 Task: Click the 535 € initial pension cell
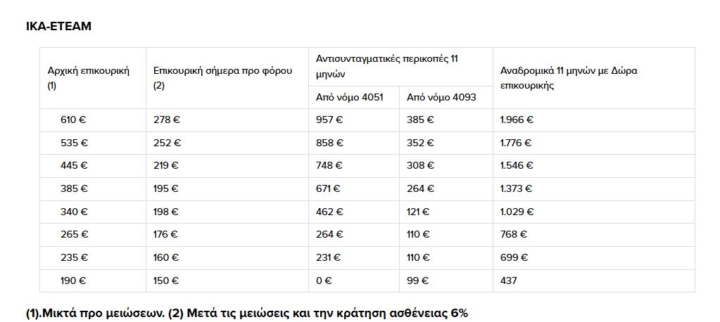pyautogui.click(x=74, y=143)
